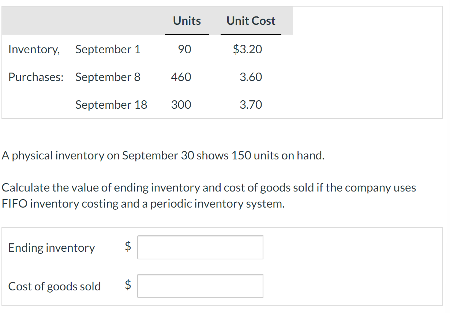Click the 300 units value
450x313 pixels.
tap(181, 105)
